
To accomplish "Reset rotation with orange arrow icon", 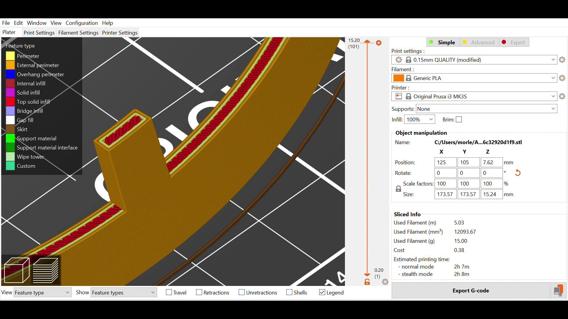I will 517,173.
